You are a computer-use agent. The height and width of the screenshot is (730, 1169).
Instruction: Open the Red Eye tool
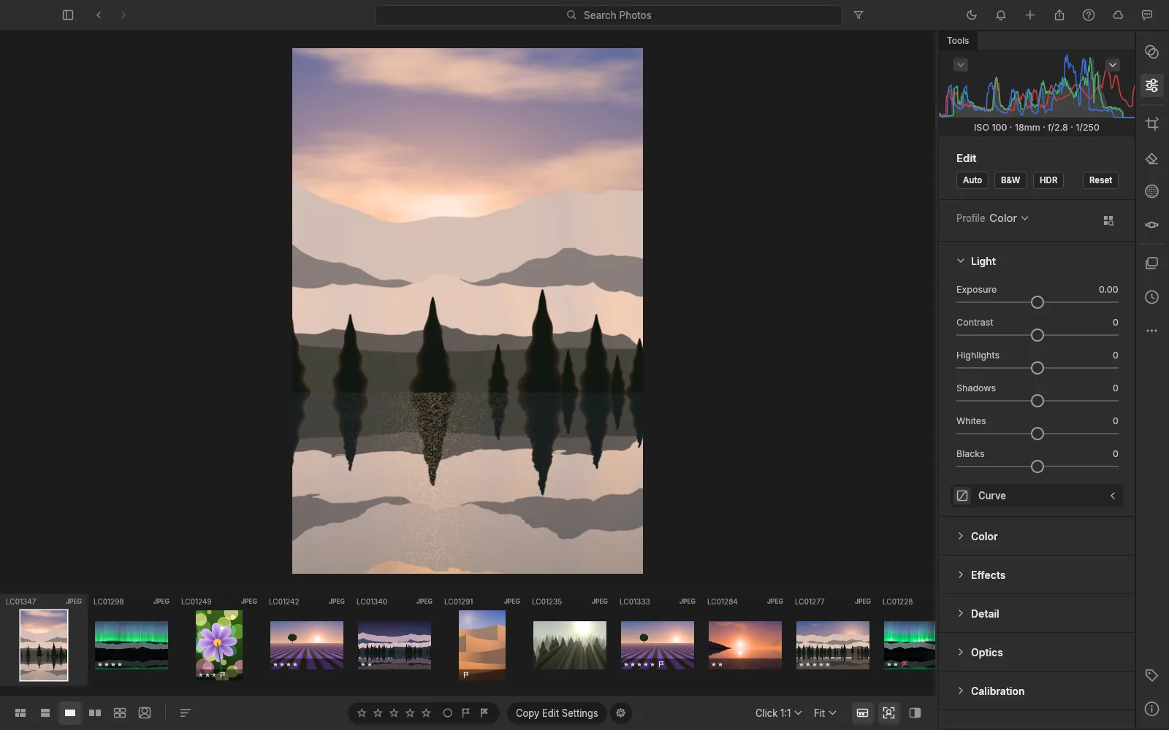tap(1151, 225)
